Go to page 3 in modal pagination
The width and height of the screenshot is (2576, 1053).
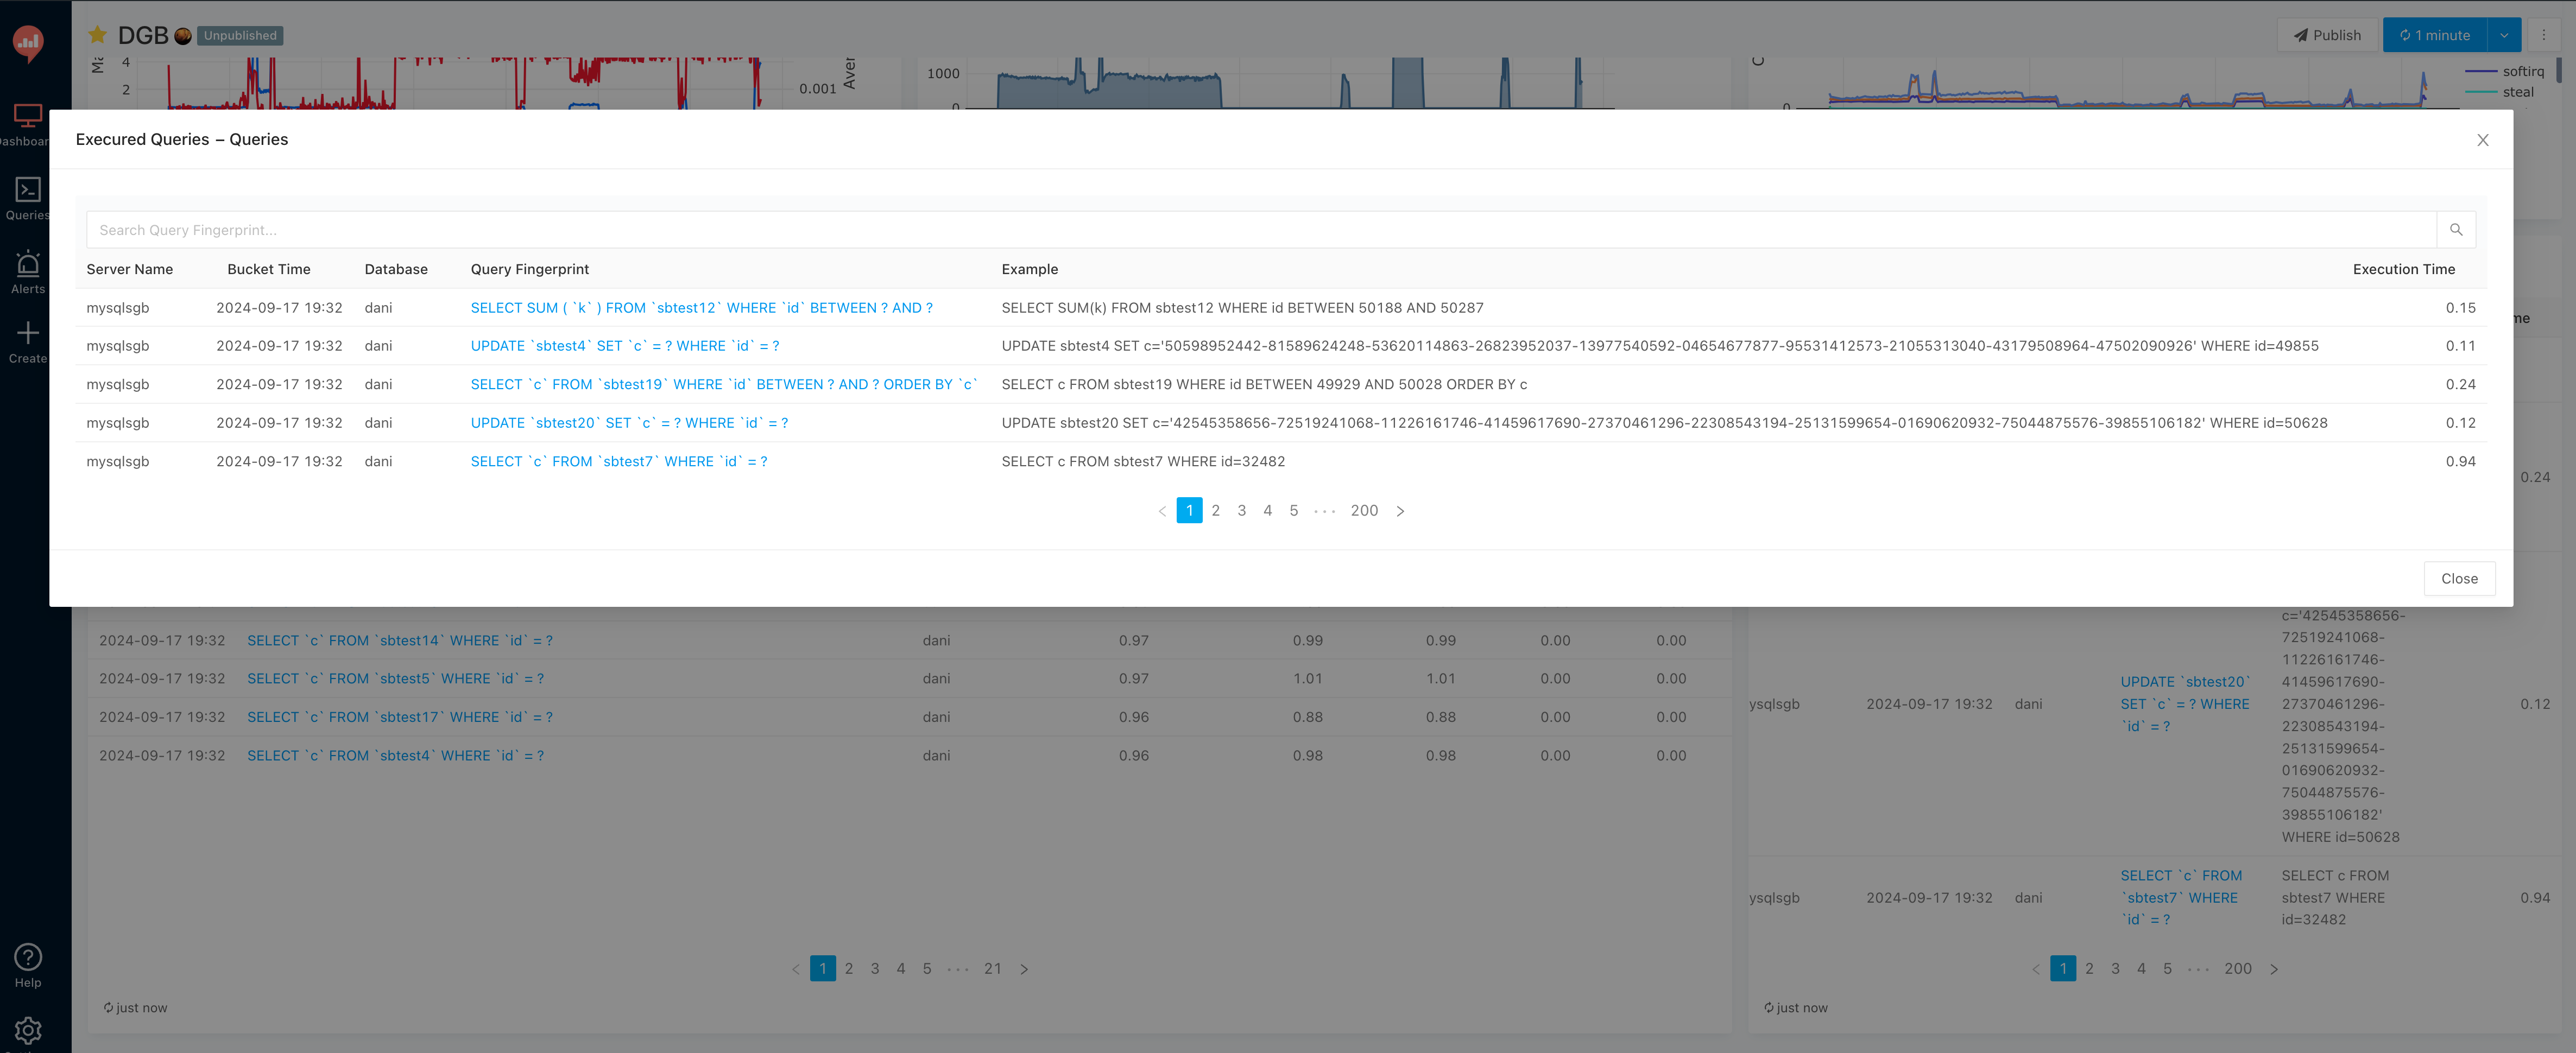click(1241, 511)
